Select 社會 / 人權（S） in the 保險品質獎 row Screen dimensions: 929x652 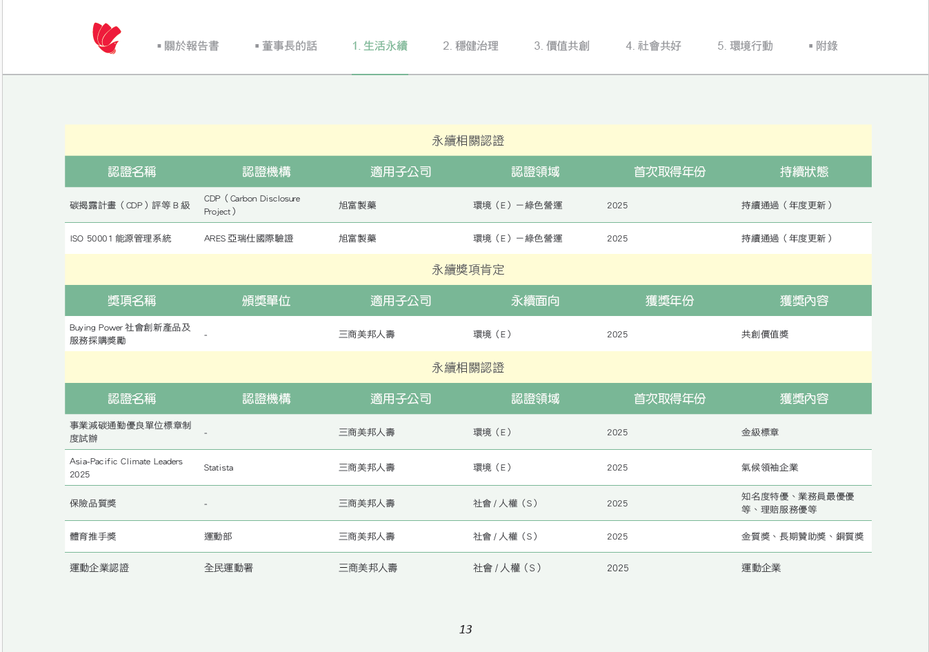coord(506,504)
